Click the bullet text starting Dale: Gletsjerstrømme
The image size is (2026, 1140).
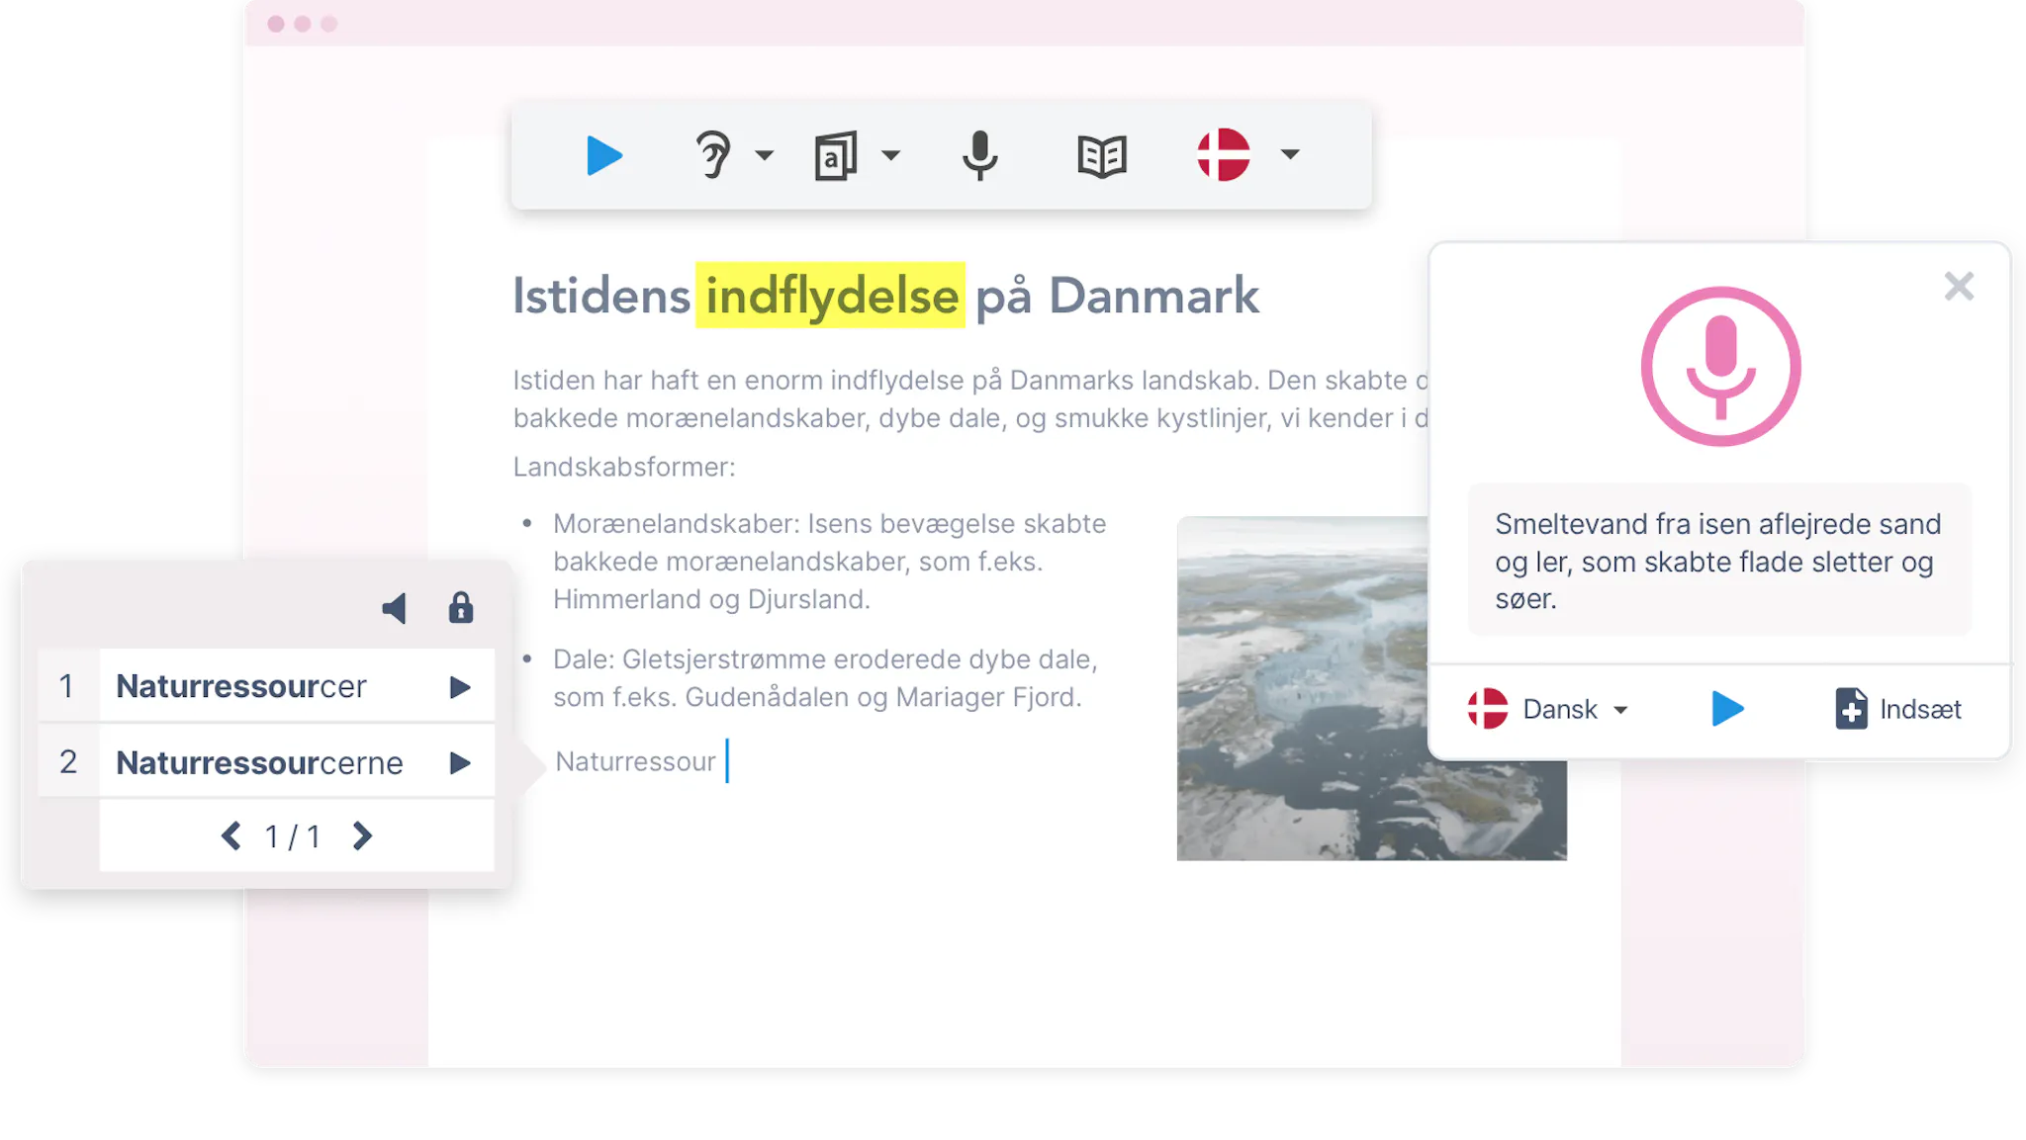825,677
